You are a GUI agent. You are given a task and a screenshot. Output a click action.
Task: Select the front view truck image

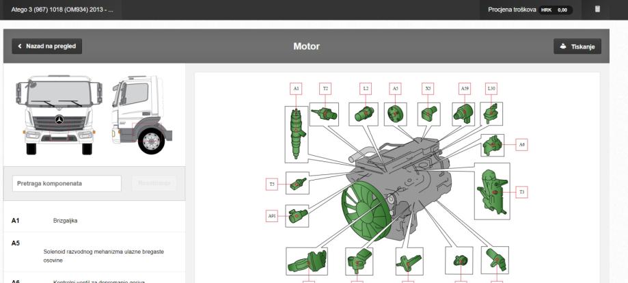[59, 115]
